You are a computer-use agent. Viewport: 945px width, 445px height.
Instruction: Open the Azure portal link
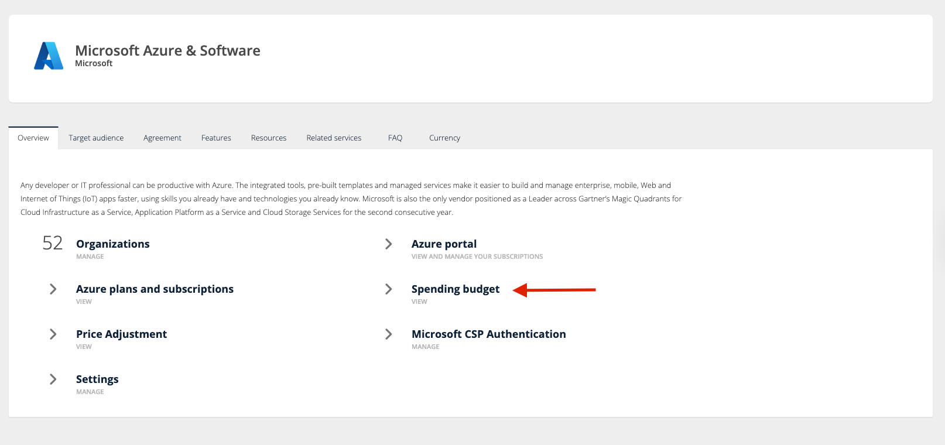444,244
